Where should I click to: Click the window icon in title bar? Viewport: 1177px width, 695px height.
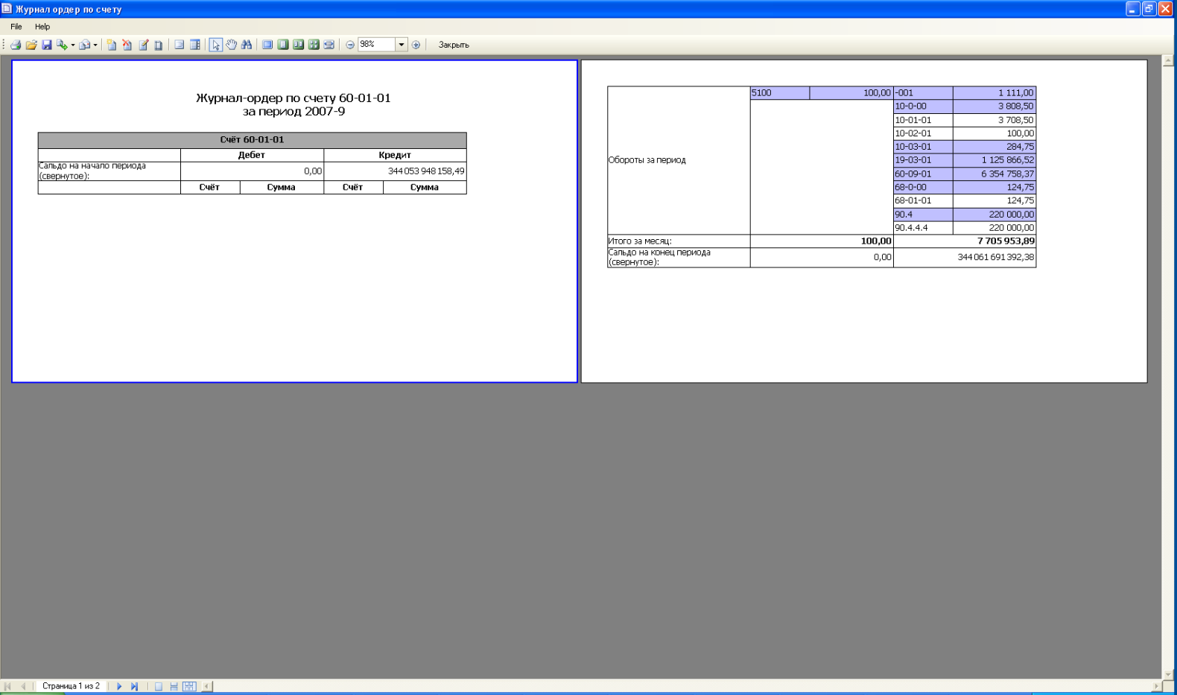click(x=7, y=9)
